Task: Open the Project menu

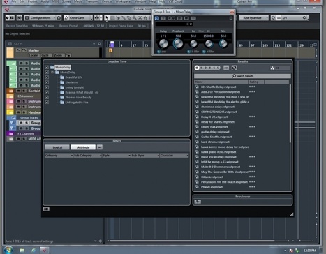Action: coord(32,1)
